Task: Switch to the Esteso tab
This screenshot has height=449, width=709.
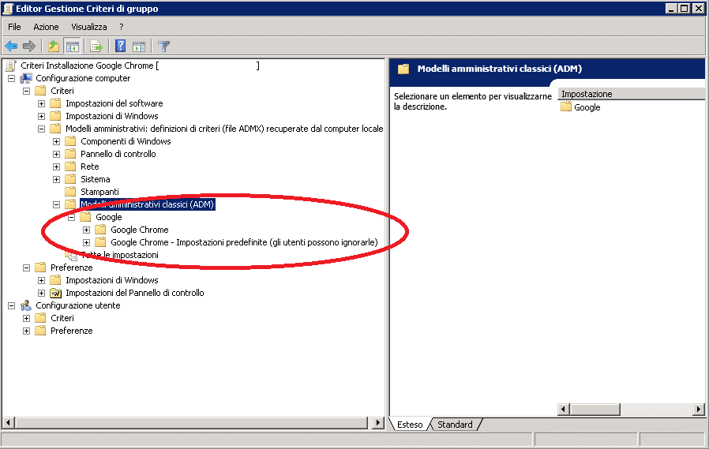Action: point(409,425)
